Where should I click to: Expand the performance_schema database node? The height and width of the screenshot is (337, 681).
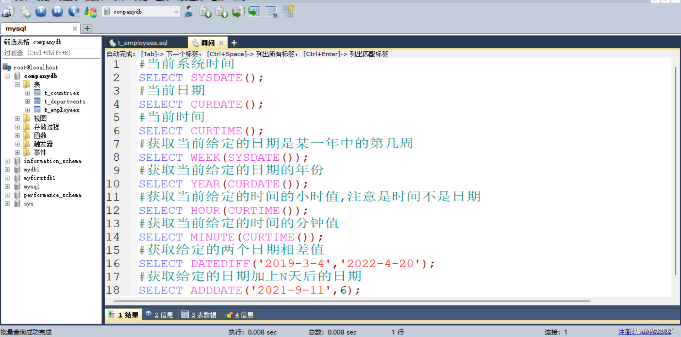7,195
